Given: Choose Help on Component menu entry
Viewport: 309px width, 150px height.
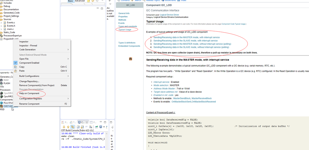Looking at the screenshot, I should pyautogui.click(x=29, y=93).
